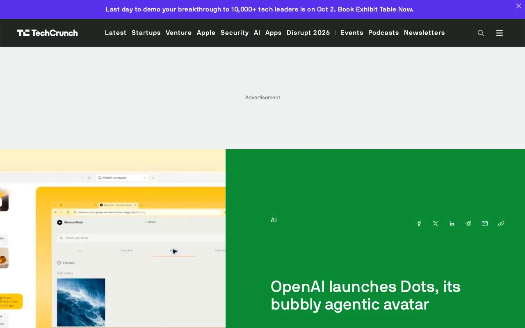This screenshot has width=525, height=328.
Task: Open the Newsletters page
Action: click(x=425, y=33)
